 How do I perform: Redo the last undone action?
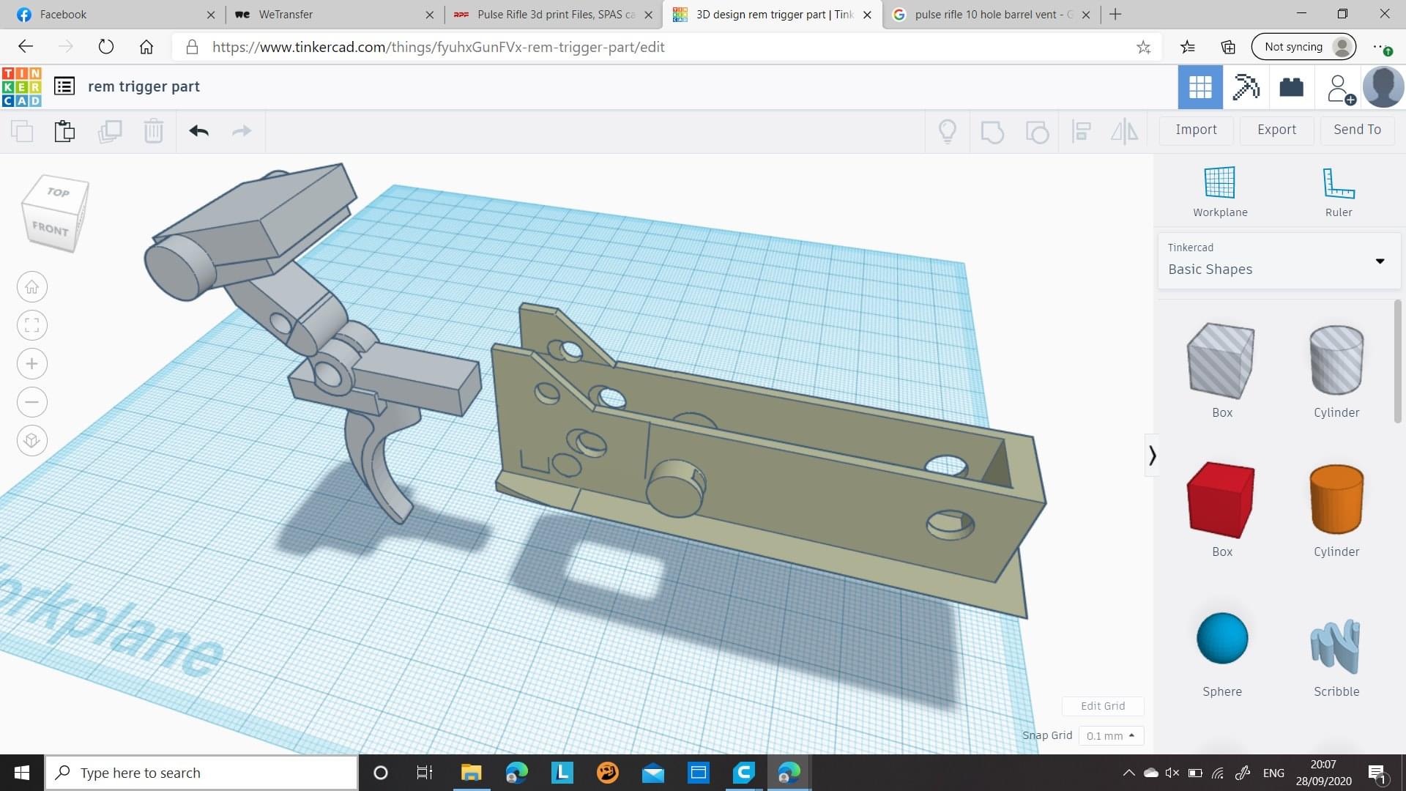click(x=242, y=131)
